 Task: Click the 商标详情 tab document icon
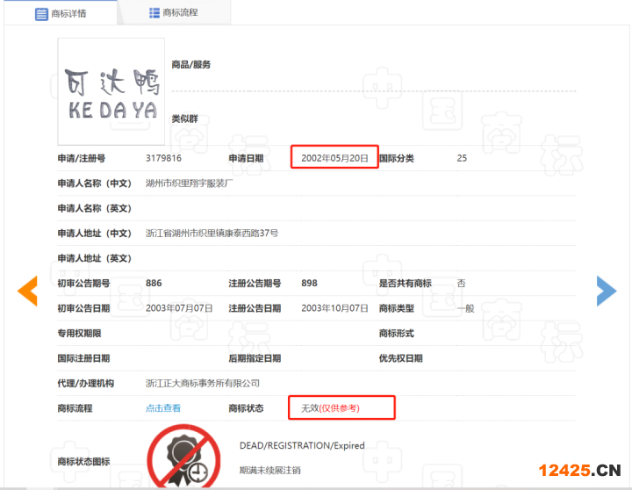pos(41,14)
